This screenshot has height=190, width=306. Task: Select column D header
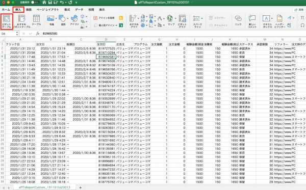click(x=106, y=39)
